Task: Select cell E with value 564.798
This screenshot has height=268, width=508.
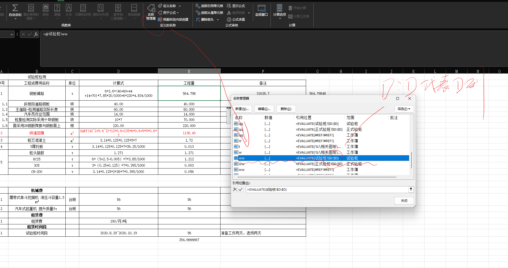Action: pos(189,94)
